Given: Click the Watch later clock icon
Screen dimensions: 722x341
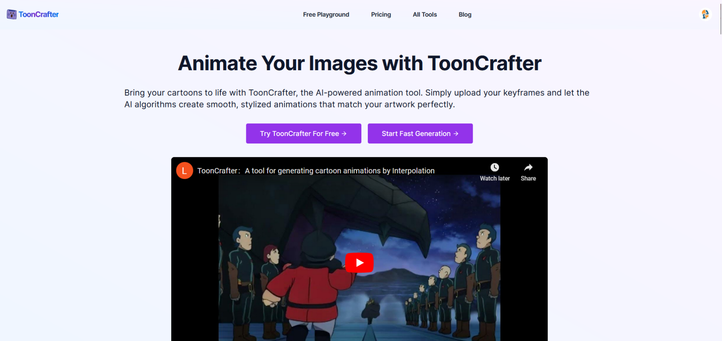Looking at the screenshot, I should 494,167.
